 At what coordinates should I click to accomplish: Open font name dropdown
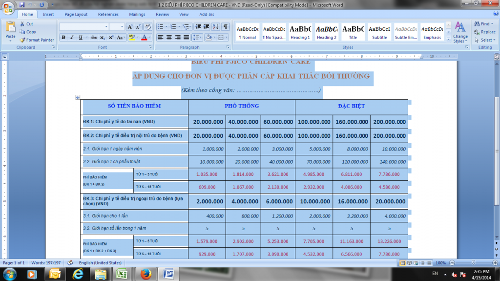pos(106,27)
